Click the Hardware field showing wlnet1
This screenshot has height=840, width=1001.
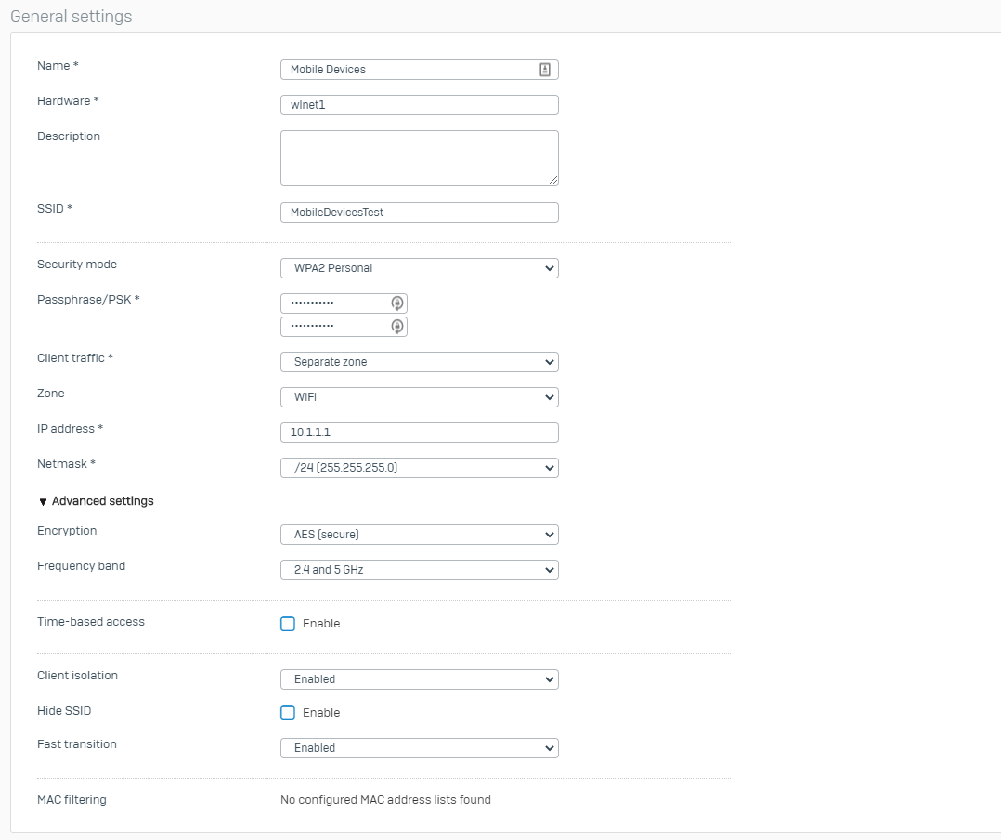[419, 105]
